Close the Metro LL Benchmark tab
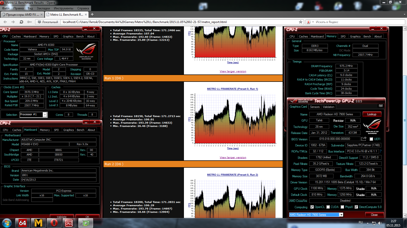The width and height of the screenshot is (407, 228). pyautogui.click(x=86, y=15)
